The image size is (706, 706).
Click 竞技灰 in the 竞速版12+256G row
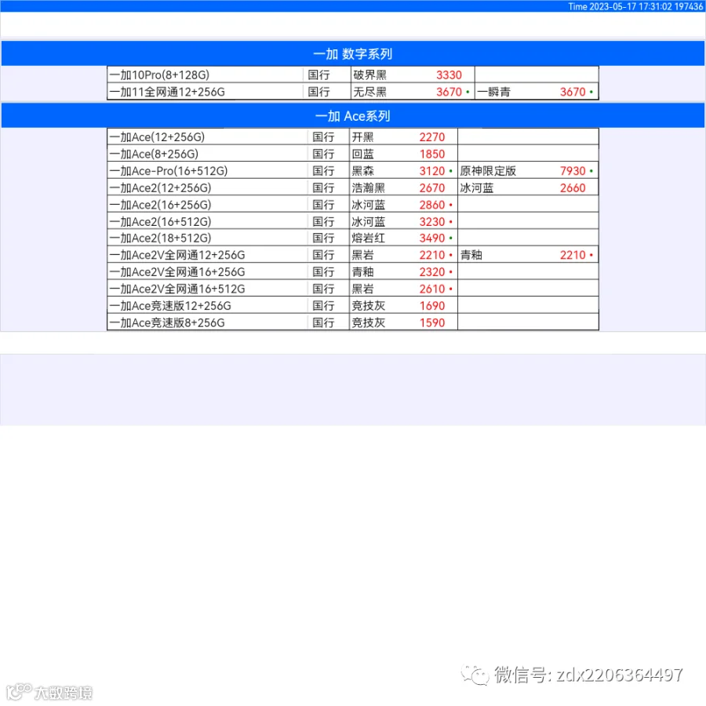[369, 306]
